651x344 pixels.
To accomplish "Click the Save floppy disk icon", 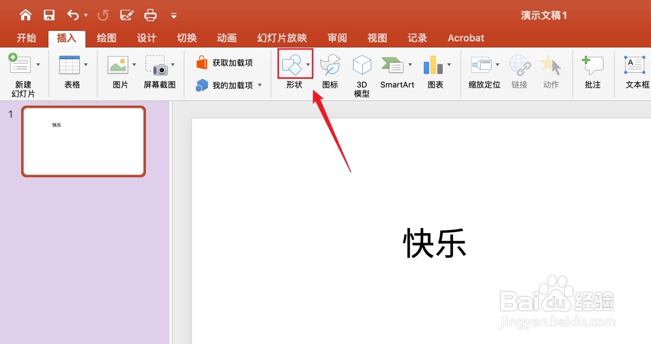I will pos(49,15).
